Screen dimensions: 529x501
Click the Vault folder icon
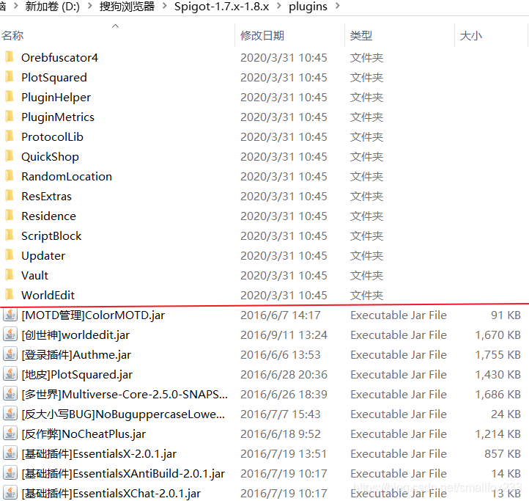[x=10, y=275]
